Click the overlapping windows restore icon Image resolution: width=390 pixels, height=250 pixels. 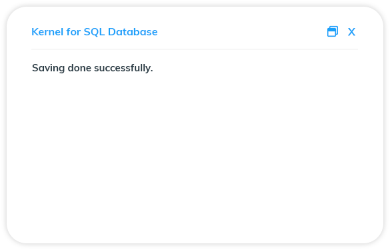tap(333, 31)
